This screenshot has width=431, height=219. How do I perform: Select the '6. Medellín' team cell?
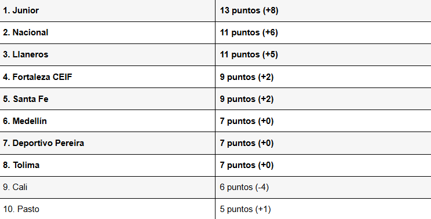(x=108, y=121)
